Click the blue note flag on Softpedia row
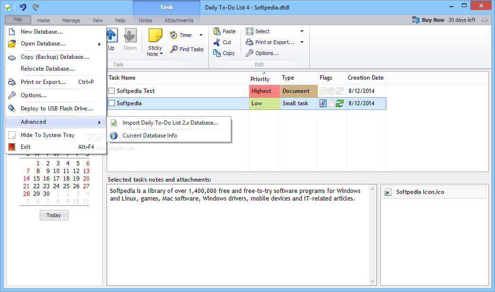 click(323, 103)
